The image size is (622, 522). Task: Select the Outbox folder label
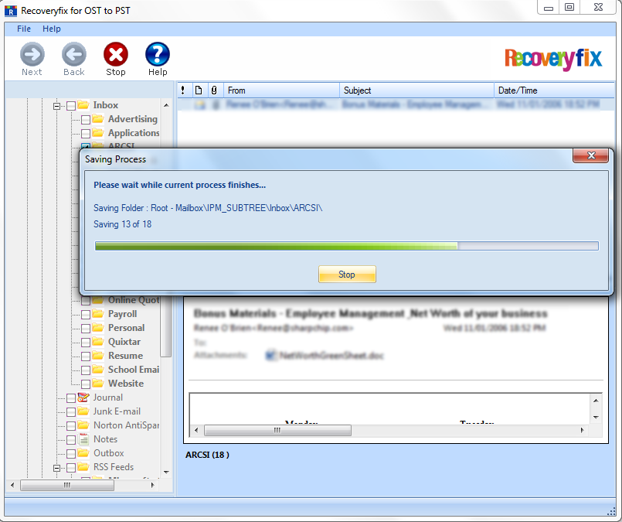(x=109, y=453)
